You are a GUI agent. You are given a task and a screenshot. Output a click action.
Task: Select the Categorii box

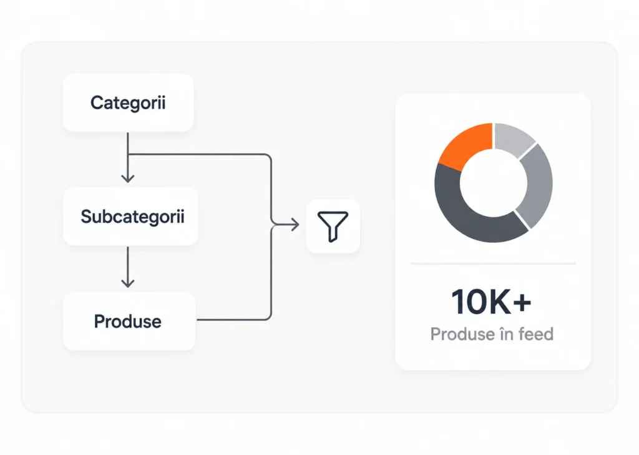coord(129,103)
